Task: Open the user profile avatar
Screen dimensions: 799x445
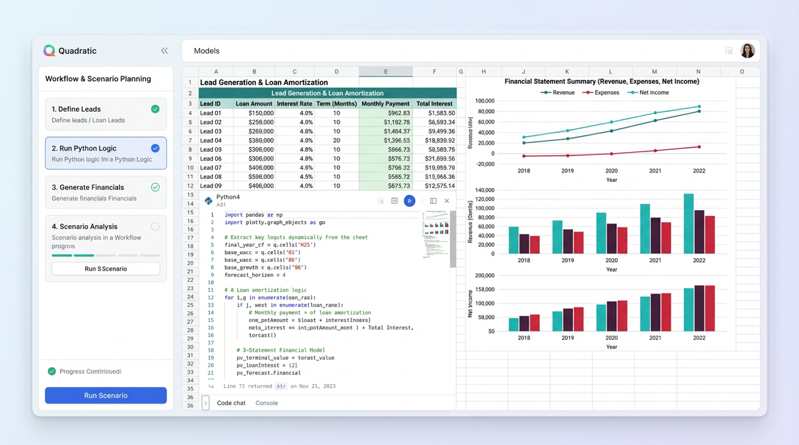Action: click(748, 51)
